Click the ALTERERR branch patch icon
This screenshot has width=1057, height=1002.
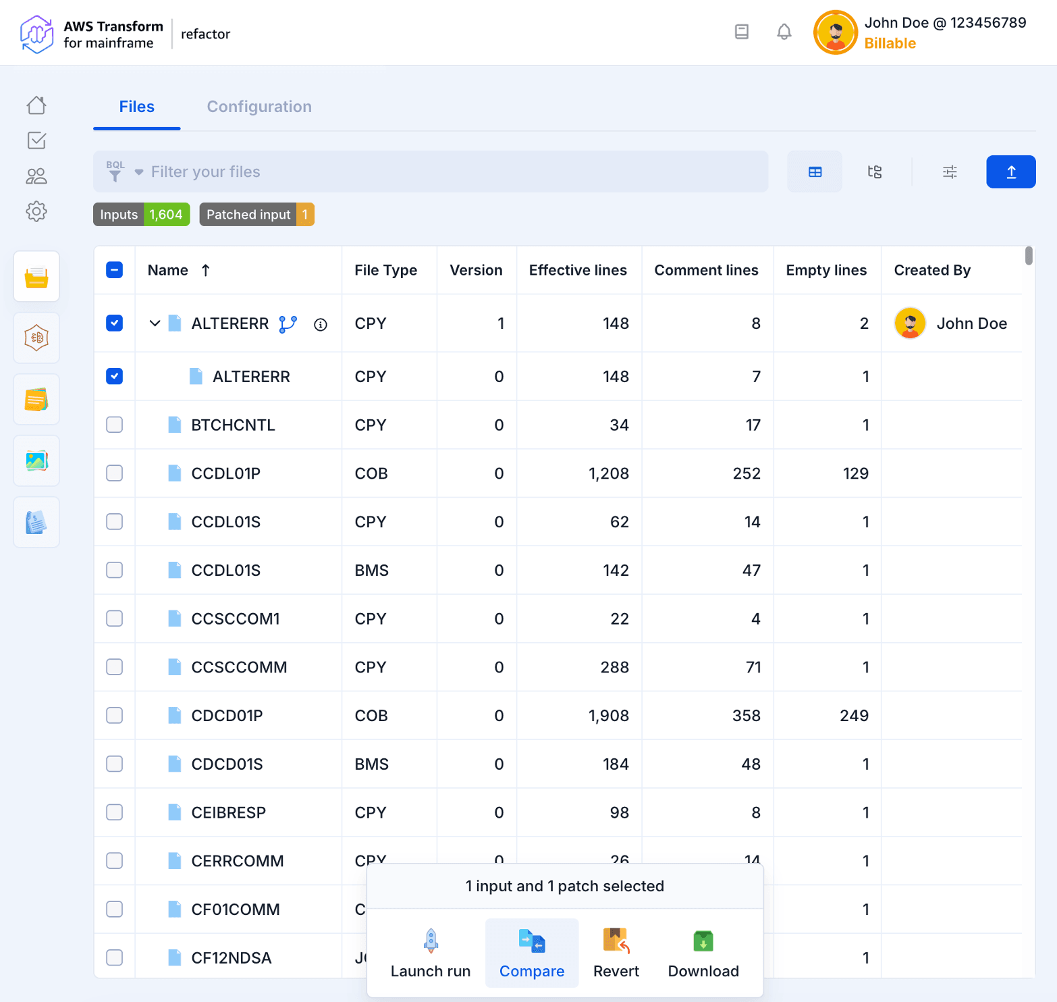click(x=288, y=324)
